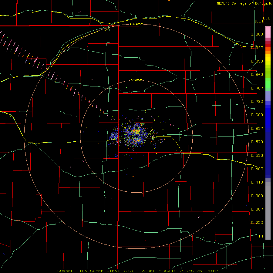Image resolution: width=273 pixels, height=273 pixels.
Task: Select the 0.947 scale value
Action: (257, 48)
